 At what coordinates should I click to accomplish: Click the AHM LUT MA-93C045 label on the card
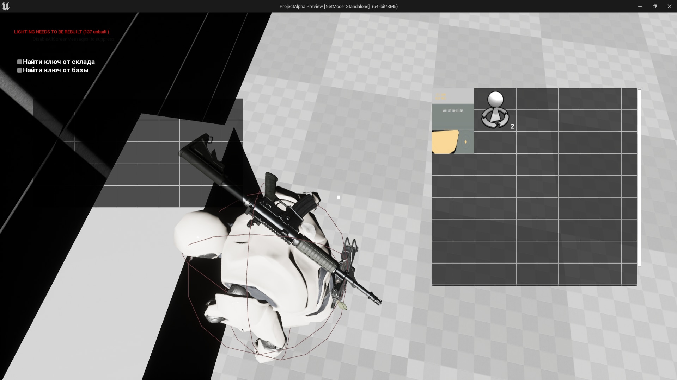click(453, 110)
